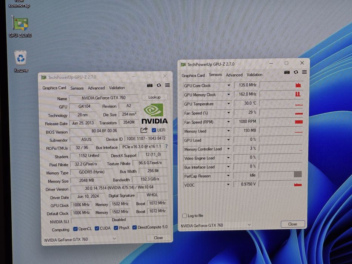The height and width of the screenshot is (264, 352).
Task: Click the Bandwidth value 192.3 GB/s
Action: [150, 179]
